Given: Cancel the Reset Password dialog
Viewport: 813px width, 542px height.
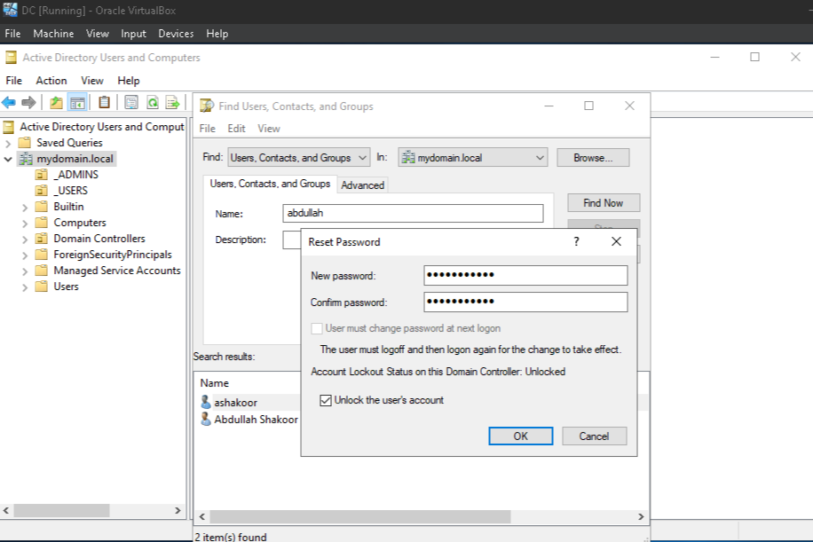Looking at the screenshot, I should pyautogui.click(x=594, y=436).
